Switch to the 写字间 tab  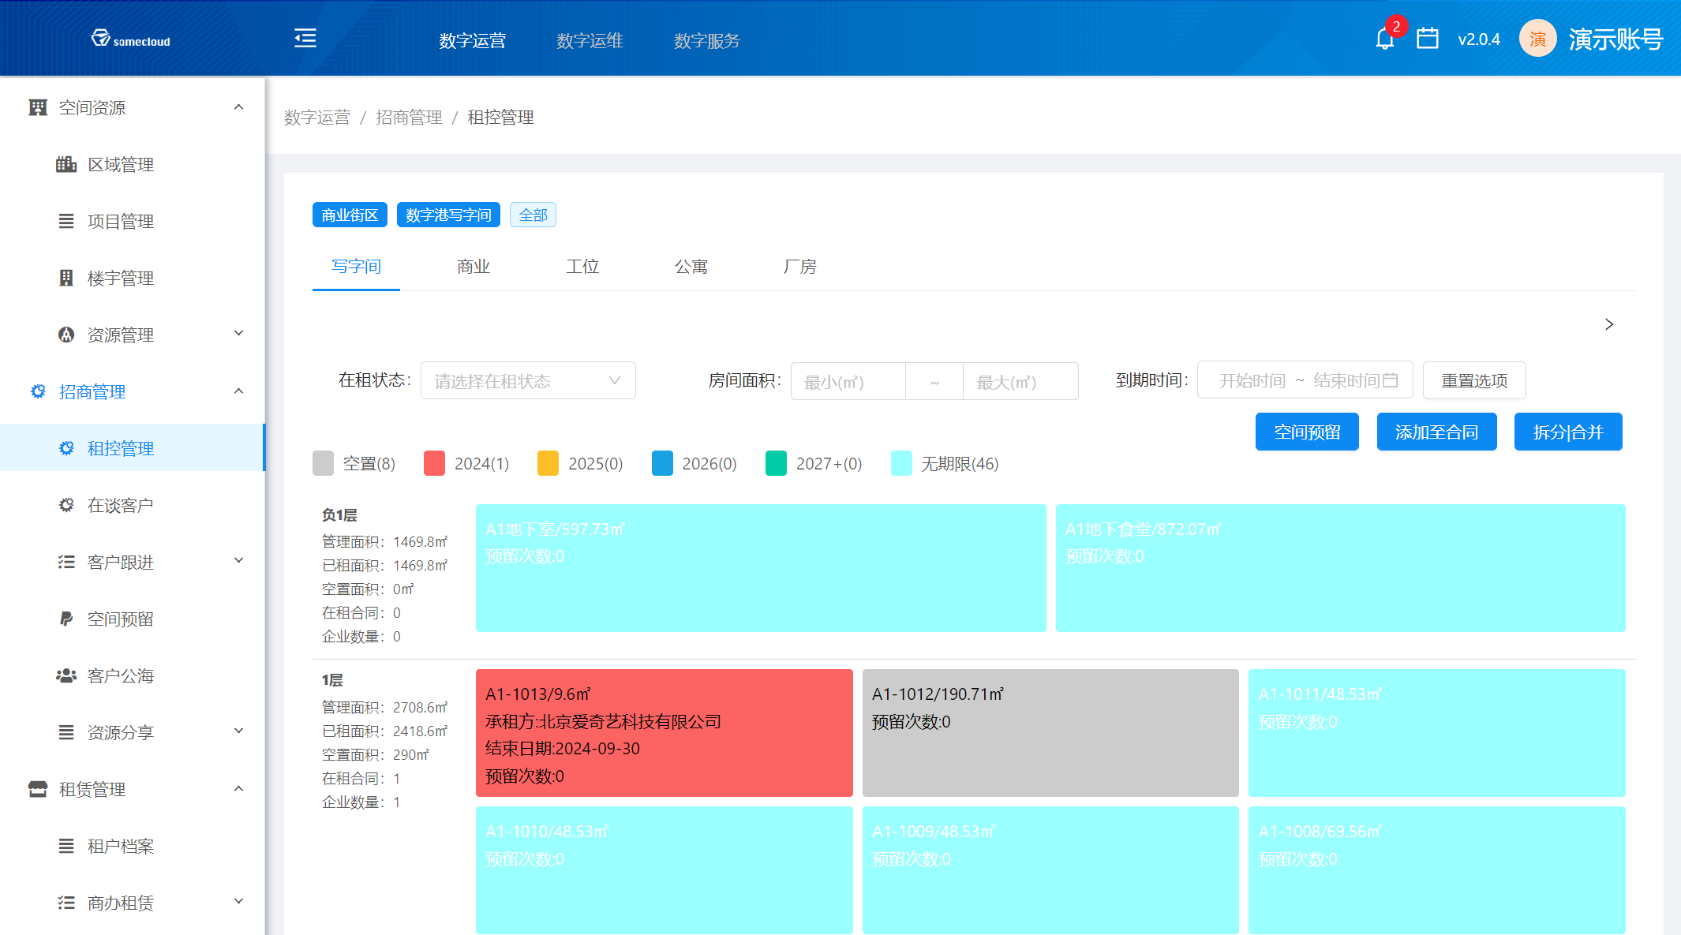pos(356,267)
